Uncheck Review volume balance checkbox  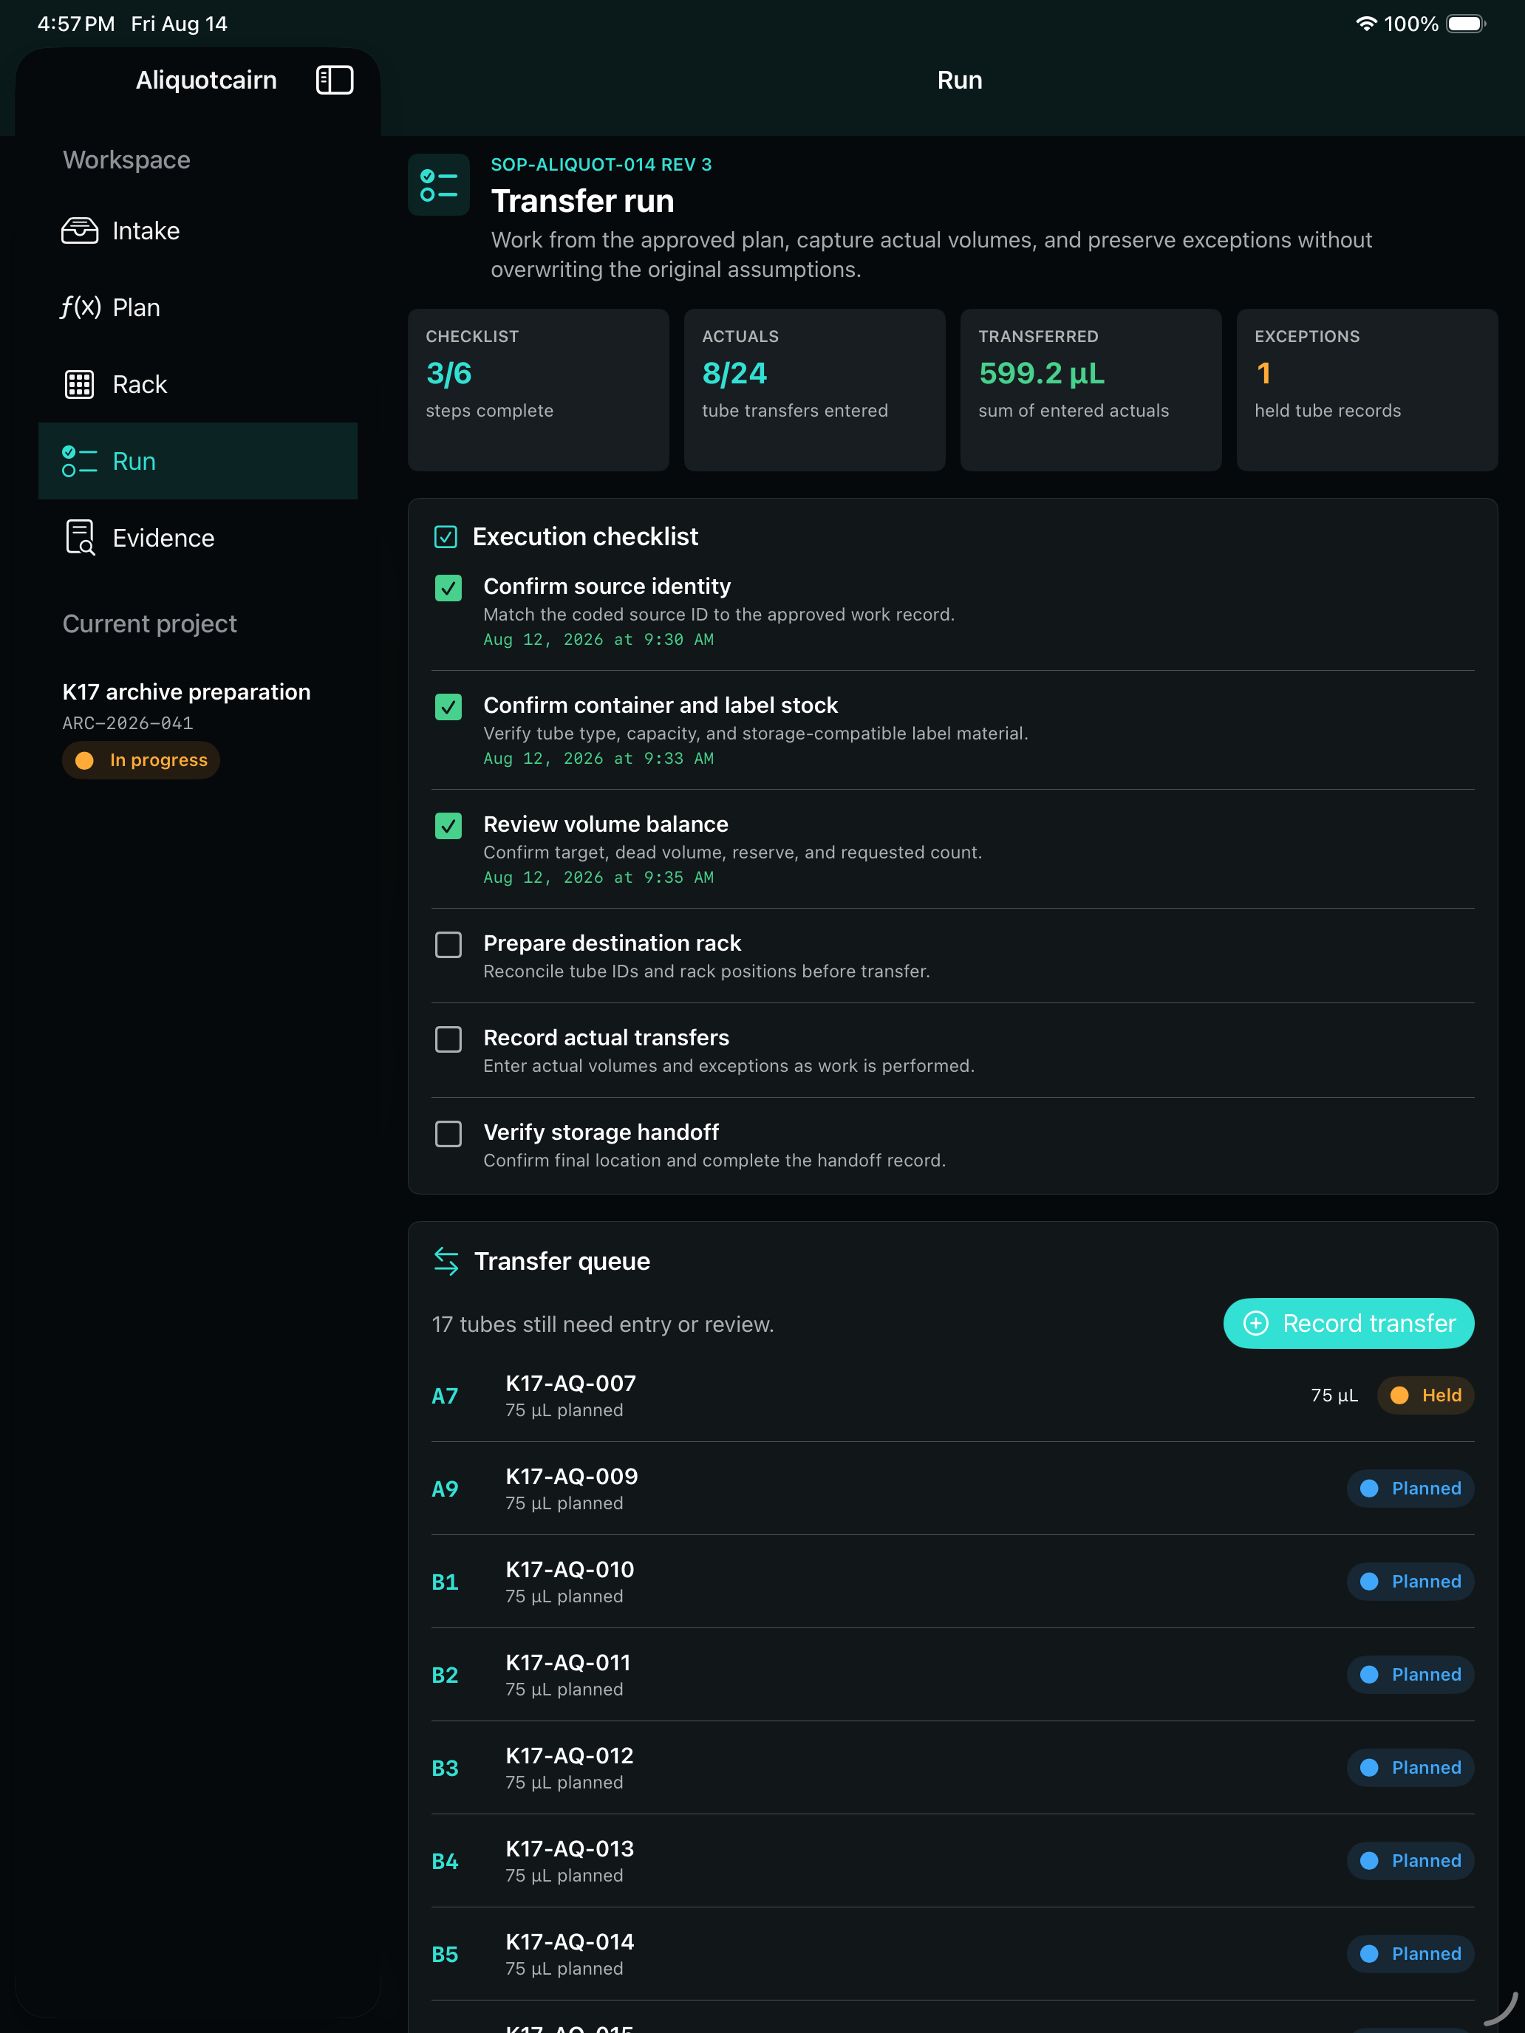tap(448, 826)
